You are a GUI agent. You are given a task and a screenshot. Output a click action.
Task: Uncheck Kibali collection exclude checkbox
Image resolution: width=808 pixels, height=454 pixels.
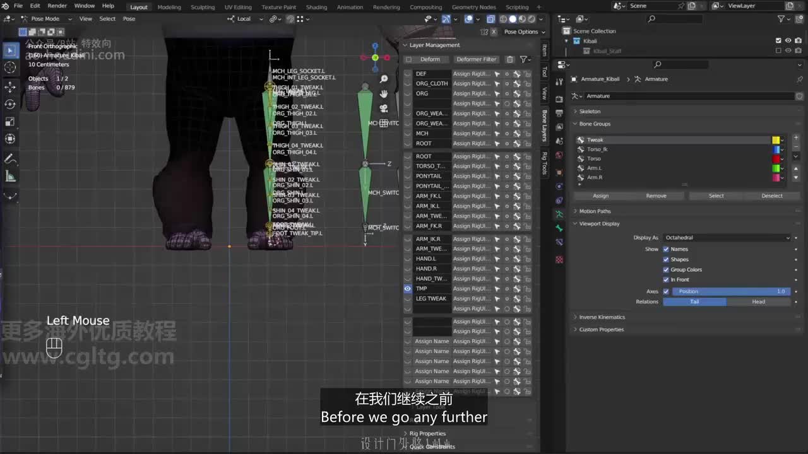[x=778, y=41]
